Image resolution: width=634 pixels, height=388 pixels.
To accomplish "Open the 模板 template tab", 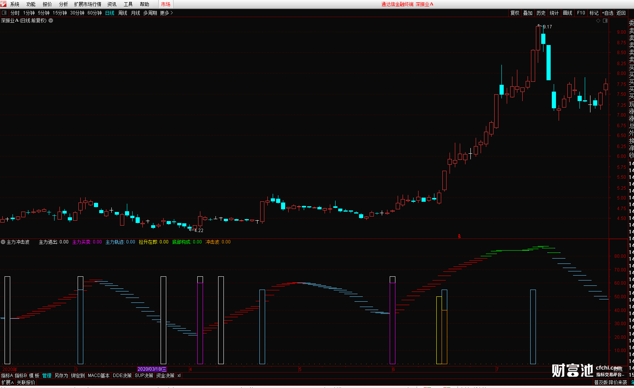I will [34, 376].
